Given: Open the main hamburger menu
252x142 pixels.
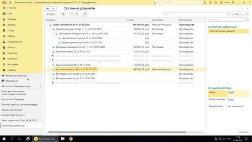Looking at the screenshot, I should pyautogui.click(x=10, y=2).
